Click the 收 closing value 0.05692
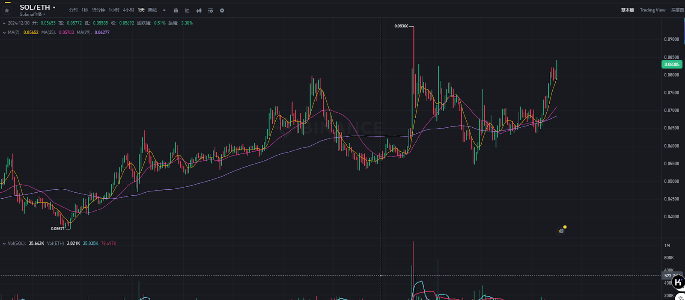Image resolution: width=685 pixels, height=300 pixels. 126,23
